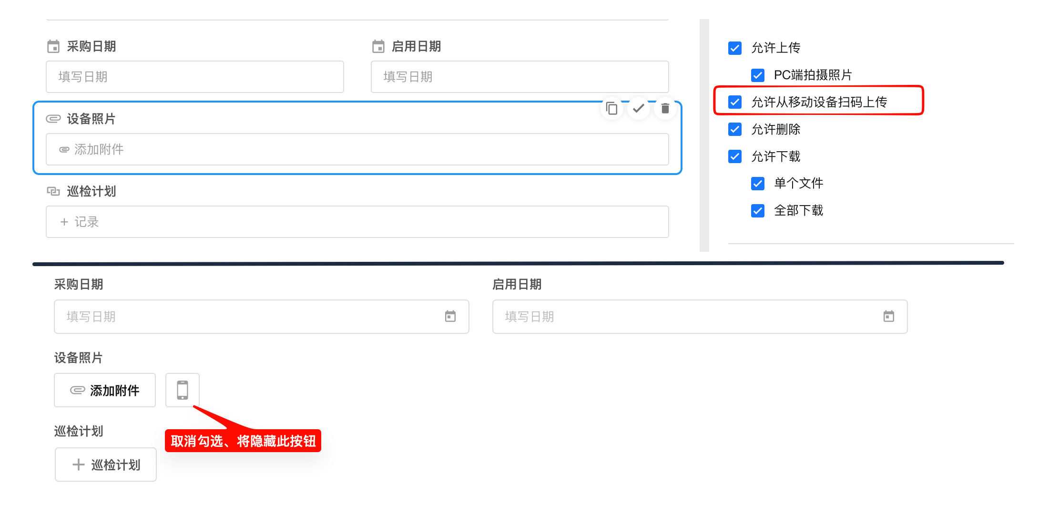Uncheck 允许从移动设备扫码上传 checkbox
1059x527 pixels.
pyautogui.click(x=735, y=102)
